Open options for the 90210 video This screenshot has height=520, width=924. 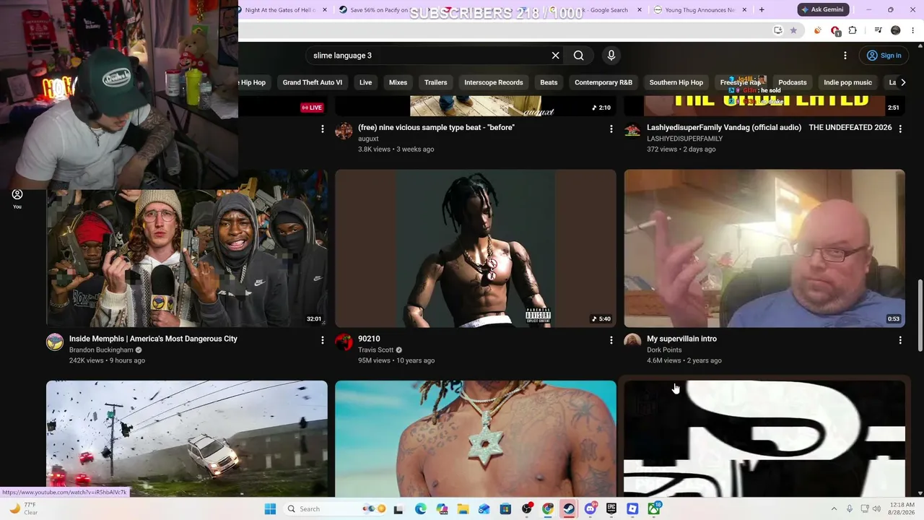(611, 339)
